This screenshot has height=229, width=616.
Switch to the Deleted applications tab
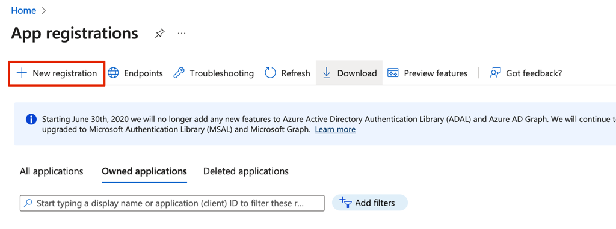(246, 171)
